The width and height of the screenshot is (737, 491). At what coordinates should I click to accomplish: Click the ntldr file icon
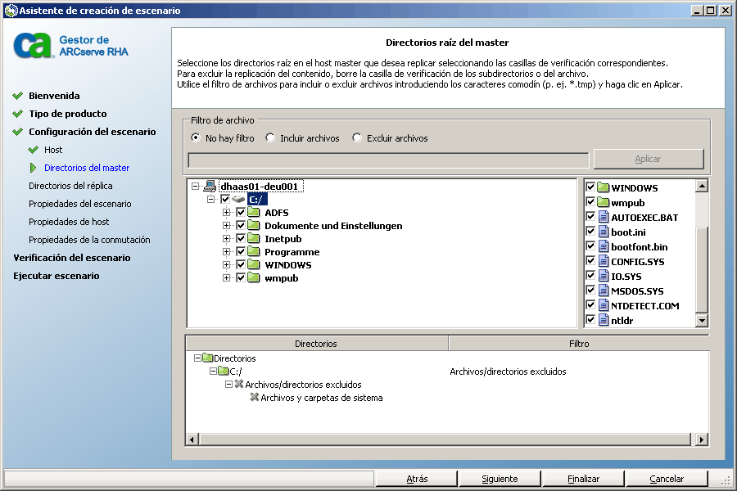tap(603, 321)
